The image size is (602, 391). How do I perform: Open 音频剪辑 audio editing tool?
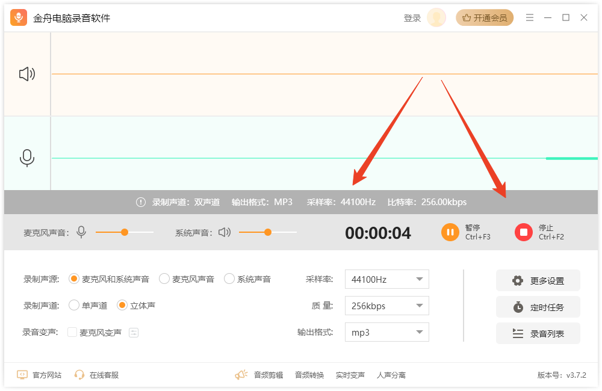click(268, 375)
